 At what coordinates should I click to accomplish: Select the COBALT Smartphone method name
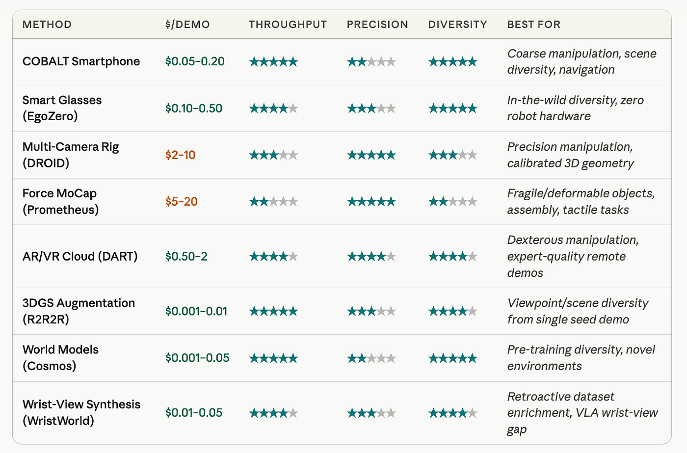(81, 61)
